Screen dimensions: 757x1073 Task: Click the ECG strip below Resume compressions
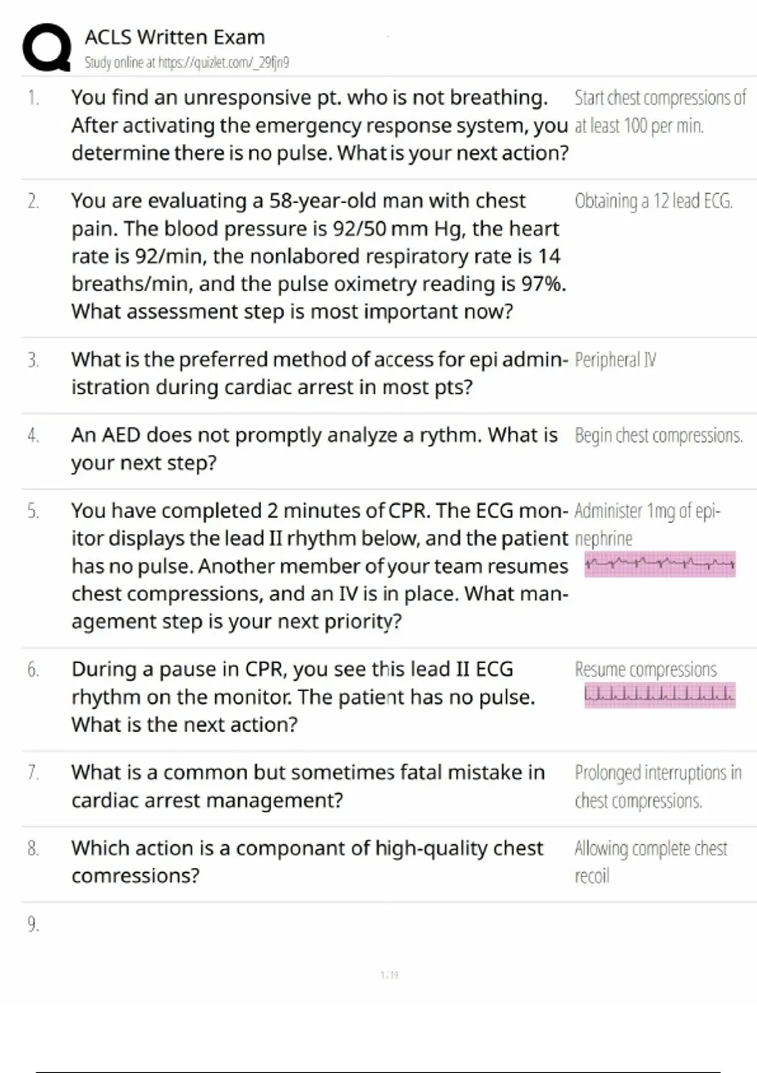[660, 696]
